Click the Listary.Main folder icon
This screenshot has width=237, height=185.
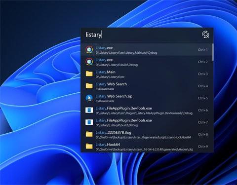coord(89,74)
